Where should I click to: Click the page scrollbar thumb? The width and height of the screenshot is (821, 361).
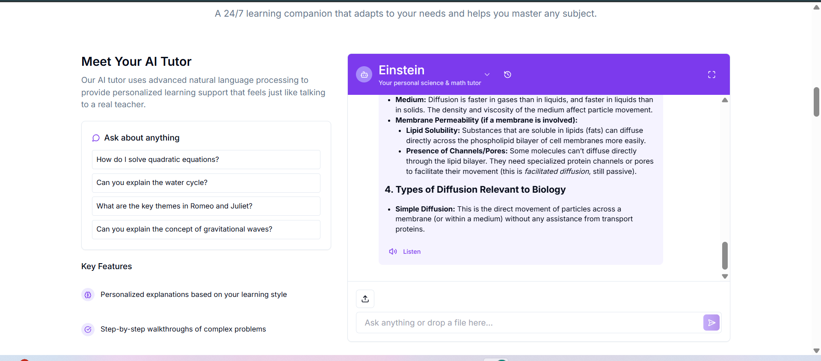pos(816,102)
